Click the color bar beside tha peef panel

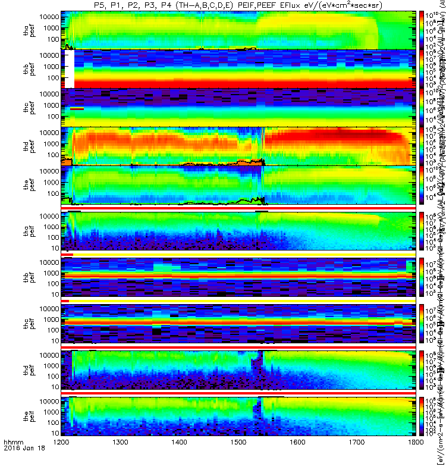[422, 30]
